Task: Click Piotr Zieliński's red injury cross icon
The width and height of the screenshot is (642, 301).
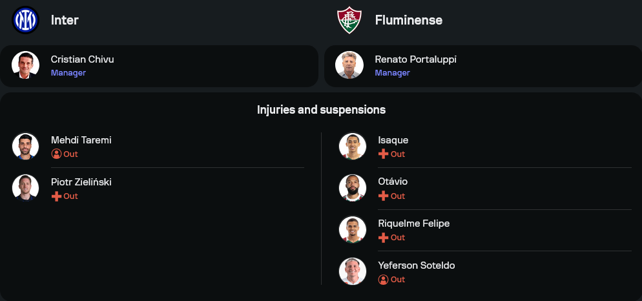Action: pyautogui.click(x=56, y=196)
